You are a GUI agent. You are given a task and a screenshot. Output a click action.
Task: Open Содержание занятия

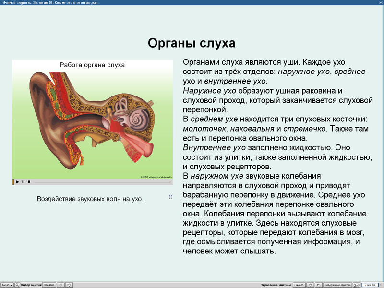[x=337, y=284]
